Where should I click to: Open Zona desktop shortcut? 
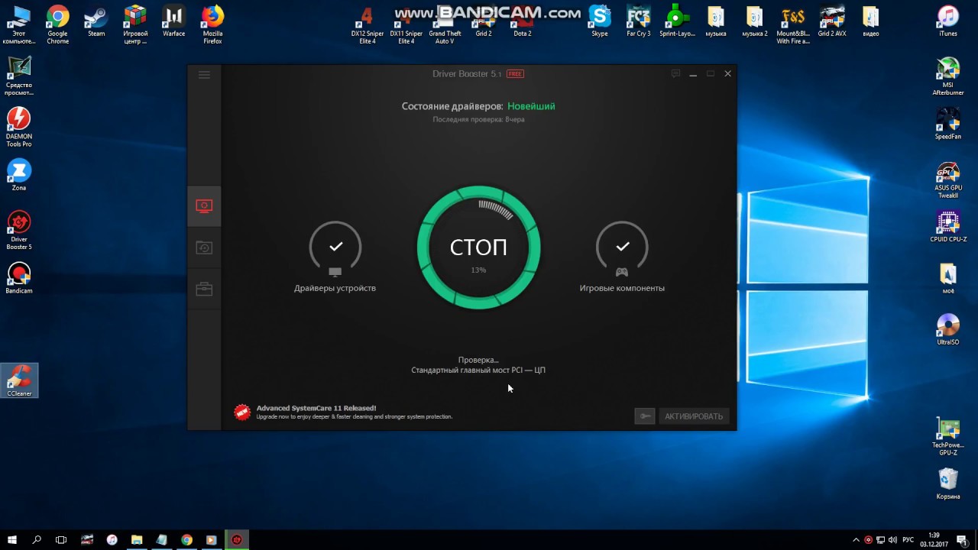(19, 174)
